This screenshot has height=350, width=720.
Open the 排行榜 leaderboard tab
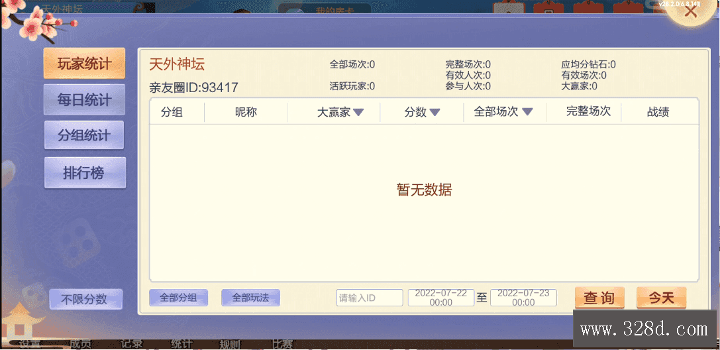pyautogui.click(x=84, y=173)
